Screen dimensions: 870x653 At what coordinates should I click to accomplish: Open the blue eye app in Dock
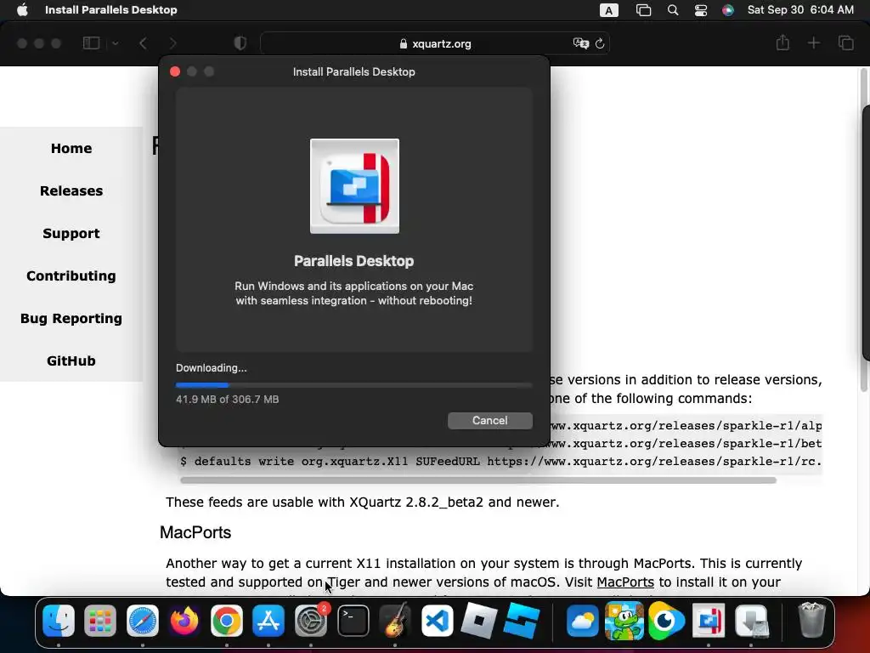666,620
